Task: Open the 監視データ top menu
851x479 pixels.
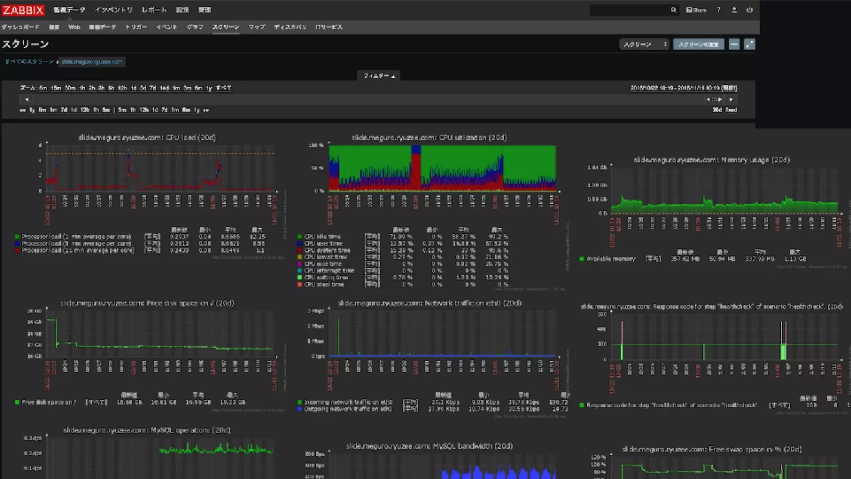Action: click(x=69, y=10)
